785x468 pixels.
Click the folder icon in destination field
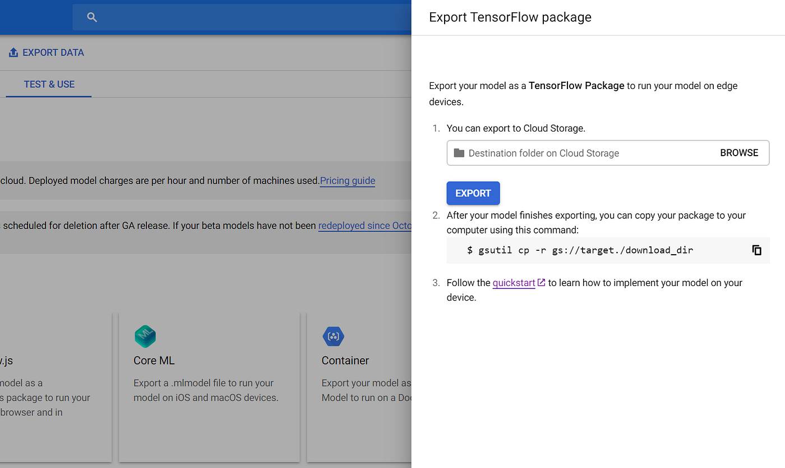[x=459, y=153]
